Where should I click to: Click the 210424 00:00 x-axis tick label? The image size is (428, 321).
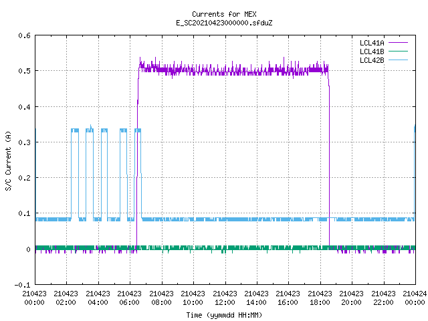point(415,298)
